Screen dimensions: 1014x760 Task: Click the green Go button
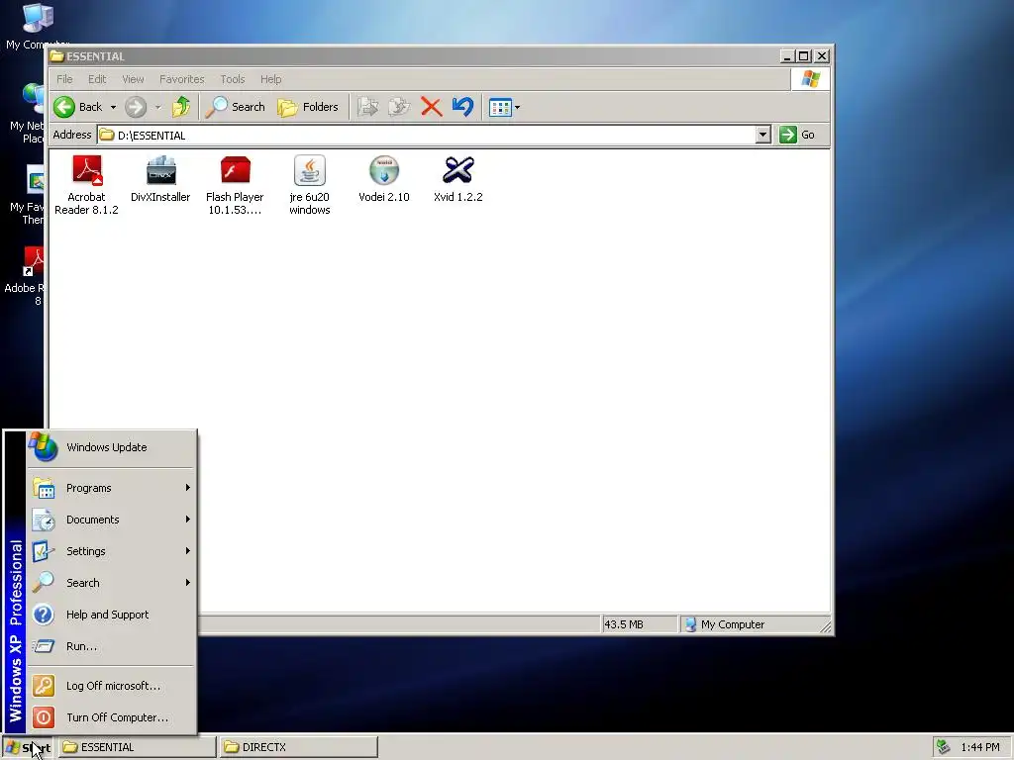pos(797,135)
